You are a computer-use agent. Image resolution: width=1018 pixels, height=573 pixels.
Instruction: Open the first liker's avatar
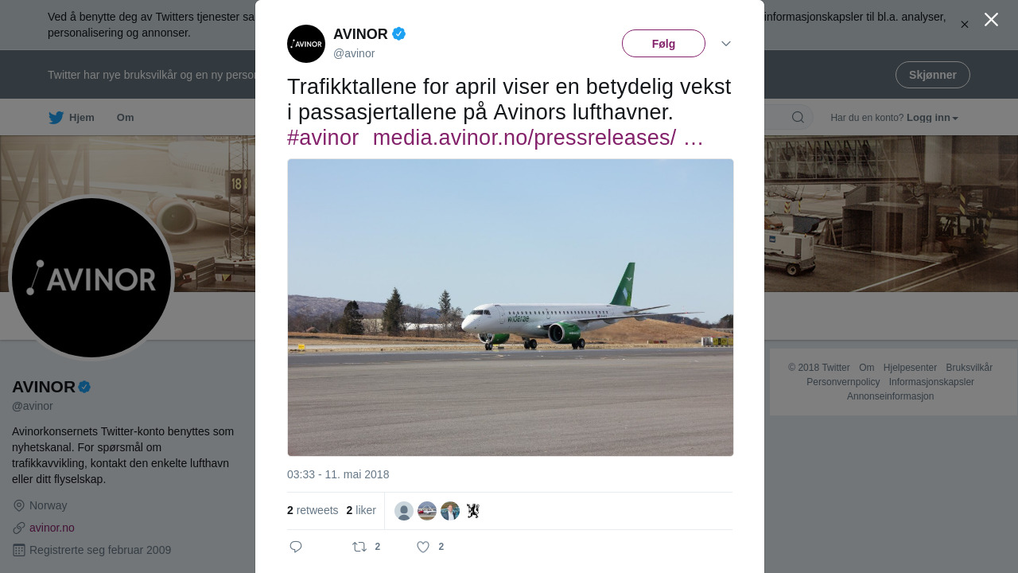tap(404, 511)
